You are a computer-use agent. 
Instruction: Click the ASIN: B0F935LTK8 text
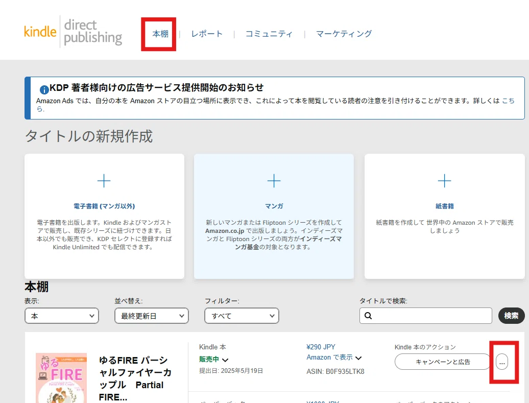[x=335, y=372]
